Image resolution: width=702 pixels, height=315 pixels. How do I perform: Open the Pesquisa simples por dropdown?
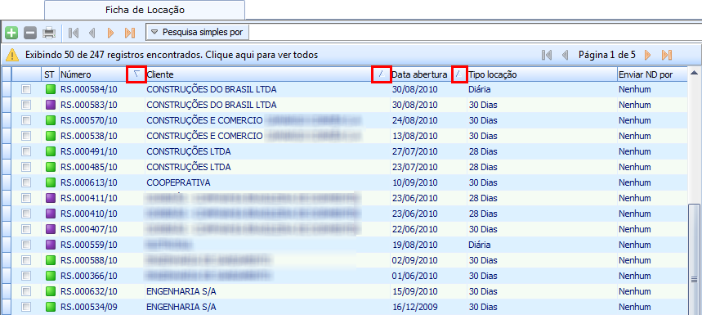click(198, 32)
